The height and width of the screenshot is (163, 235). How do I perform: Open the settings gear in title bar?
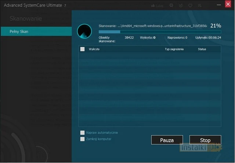pyautogui.click(x=171, y=6)
